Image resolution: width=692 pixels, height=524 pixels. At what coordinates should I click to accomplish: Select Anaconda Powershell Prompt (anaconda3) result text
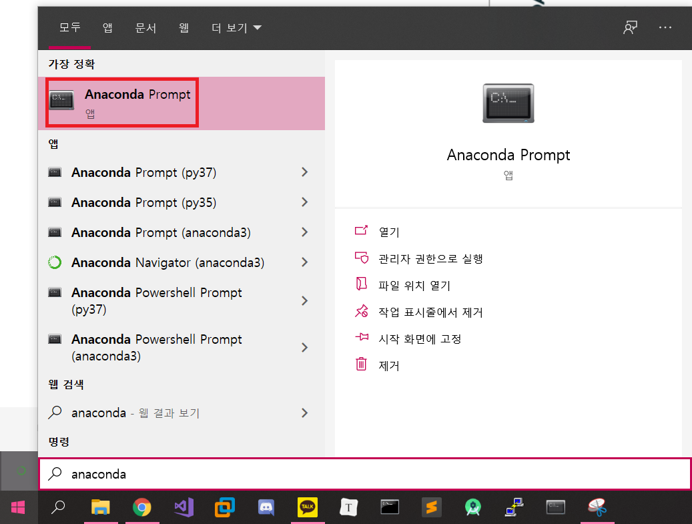157,347
